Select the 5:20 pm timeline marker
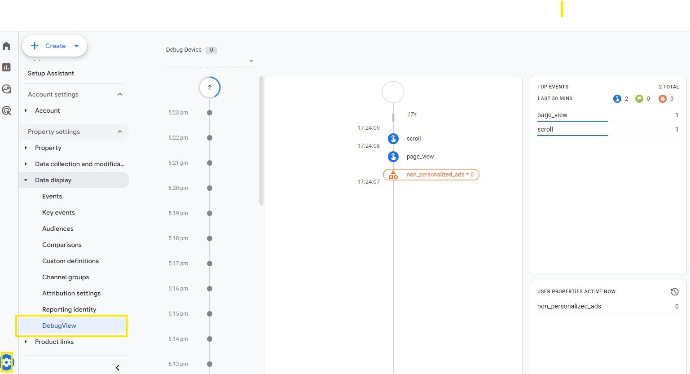 (210, 188)
